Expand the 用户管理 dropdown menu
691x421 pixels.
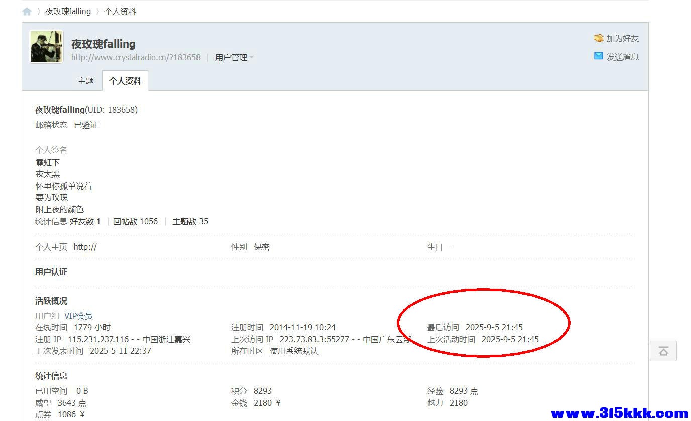[x=234, y=57]
